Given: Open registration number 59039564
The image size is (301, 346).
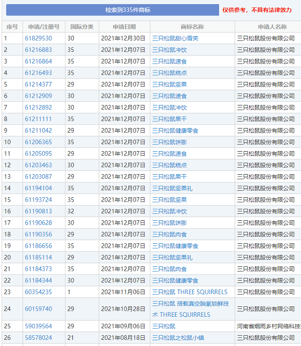Looking at the screenshot, I should point(39,326).
